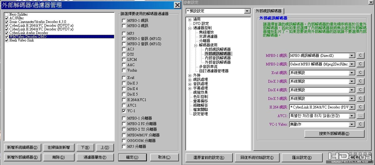Select 內部音訊解碼器 in the tree
Image resolution: width=375 pixels, height=165 pixels.
[218, 58]
